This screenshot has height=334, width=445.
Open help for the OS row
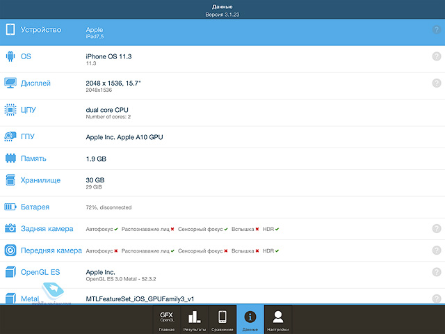click(437, 56)
